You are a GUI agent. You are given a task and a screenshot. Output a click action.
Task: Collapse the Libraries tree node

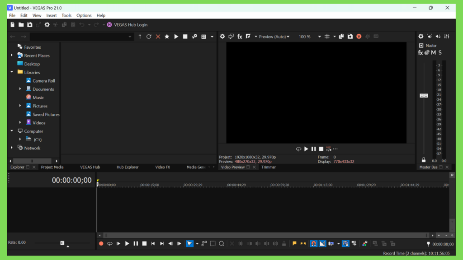click(12, 72)
